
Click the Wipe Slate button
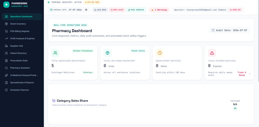pyautogui.click(x=117, y=10)
